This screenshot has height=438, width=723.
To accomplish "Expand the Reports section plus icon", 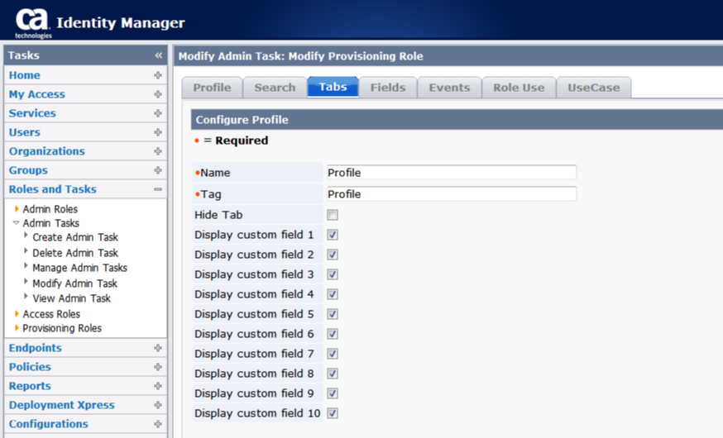I will click(x=158, y=385).
